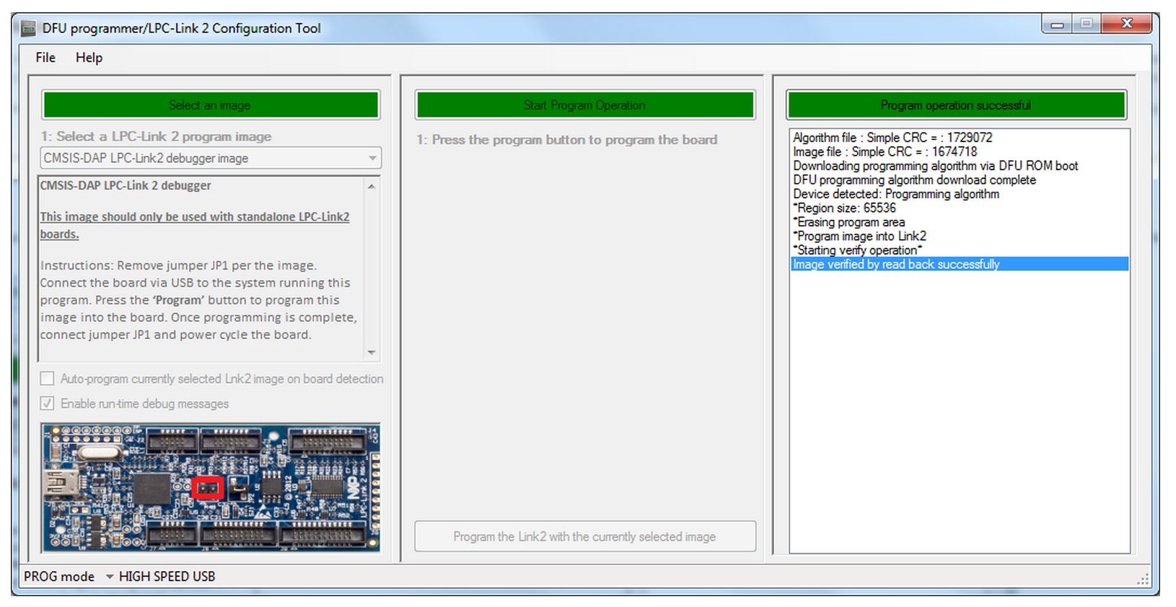Open the Help menu

click(x=89, y=58)
